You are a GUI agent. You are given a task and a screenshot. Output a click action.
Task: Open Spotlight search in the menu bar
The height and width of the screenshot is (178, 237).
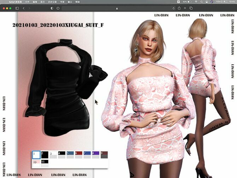point(202,2)
